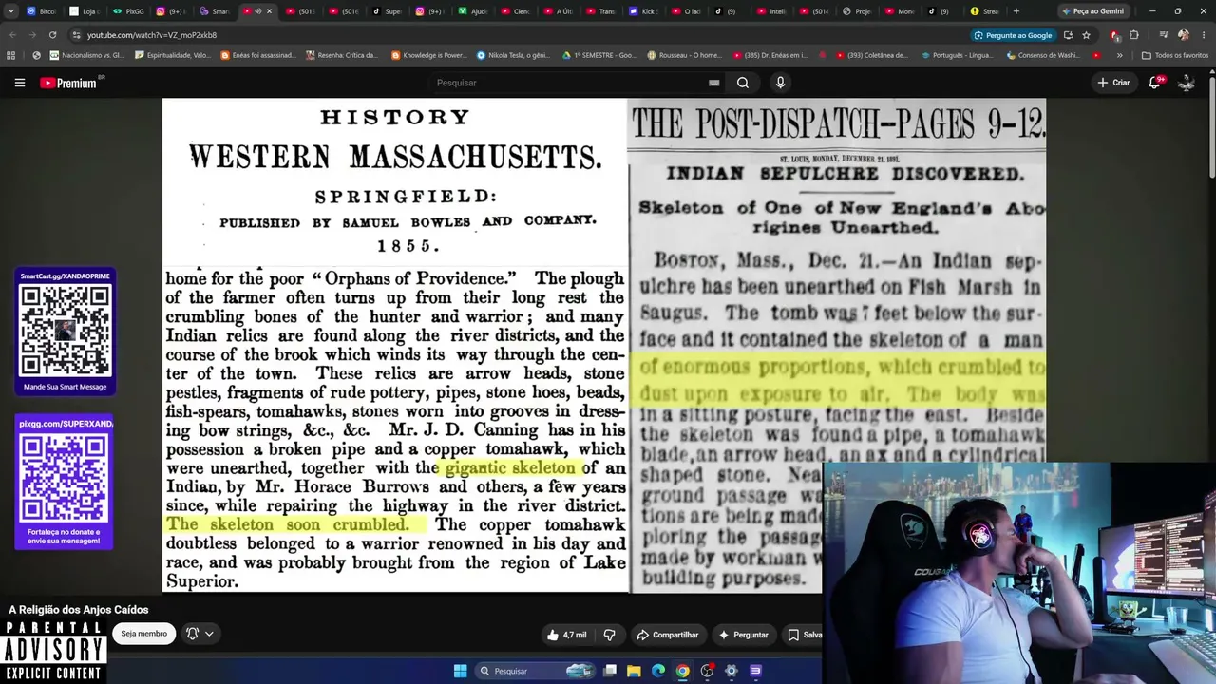Open the Nikola Tesla bookmark
Screen dimensions: 1216x684
click(x=513, y=55)
